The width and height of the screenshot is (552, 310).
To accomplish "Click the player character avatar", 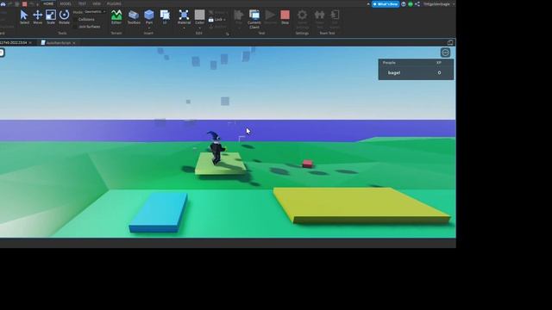I will [x=216, y=147].
